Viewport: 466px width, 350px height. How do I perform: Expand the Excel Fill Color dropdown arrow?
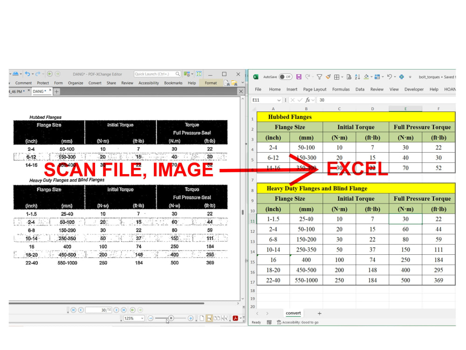(x=371, y=77)
